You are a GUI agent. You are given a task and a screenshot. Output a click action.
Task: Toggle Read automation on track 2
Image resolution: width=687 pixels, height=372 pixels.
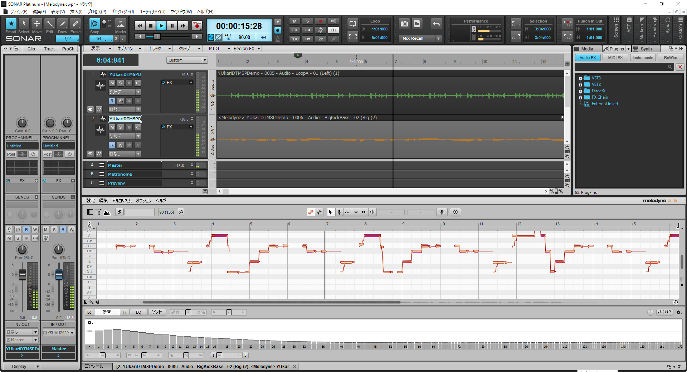(112, 145)
